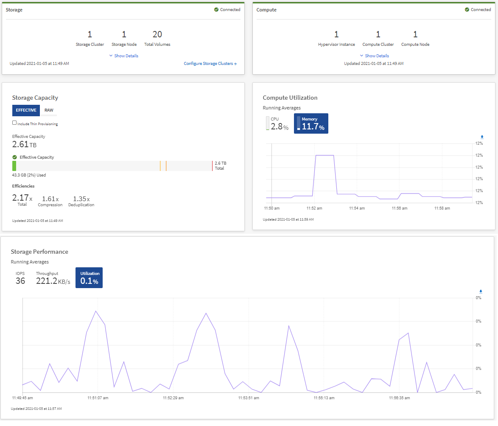Expand Show Details under Compute
This screenshot has height=426, width=498.
click(x=375, y=56)
